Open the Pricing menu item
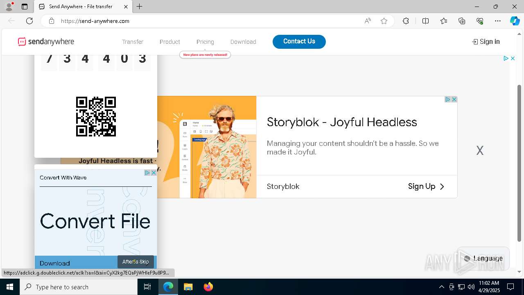This screenshot has width=524, height=295. [205, 42]
